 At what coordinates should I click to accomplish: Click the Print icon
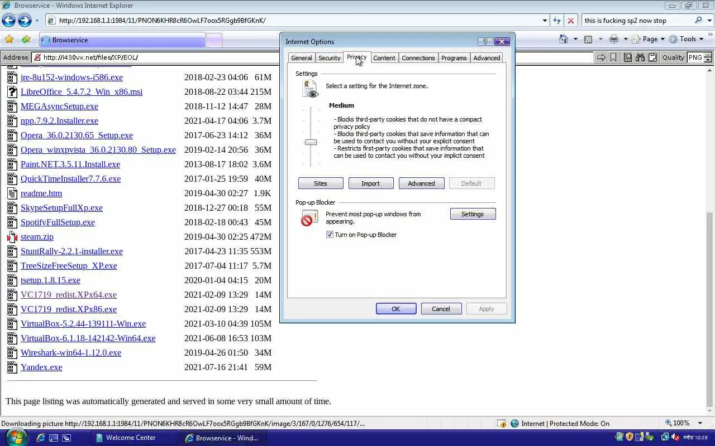point(614,39)
